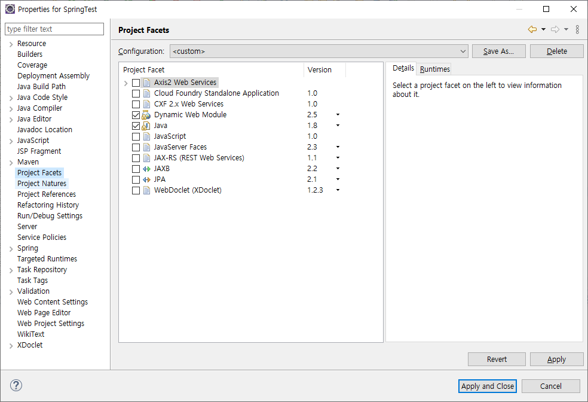588x402 pixels.
Task: Click the Eclipse icon in title bar
Action: pyautogui.click(x=10, y=8)
